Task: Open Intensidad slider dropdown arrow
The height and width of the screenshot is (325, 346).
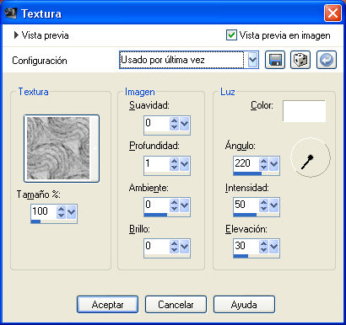Action: (273, 205)
